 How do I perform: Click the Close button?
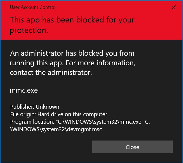click(132, 147)
